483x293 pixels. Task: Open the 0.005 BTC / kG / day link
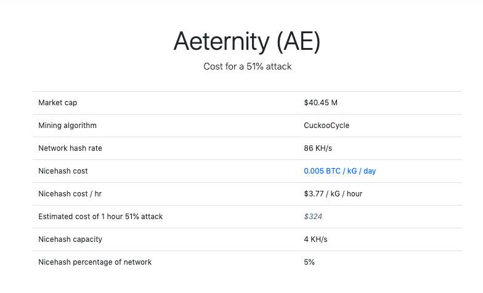point(339,171)
